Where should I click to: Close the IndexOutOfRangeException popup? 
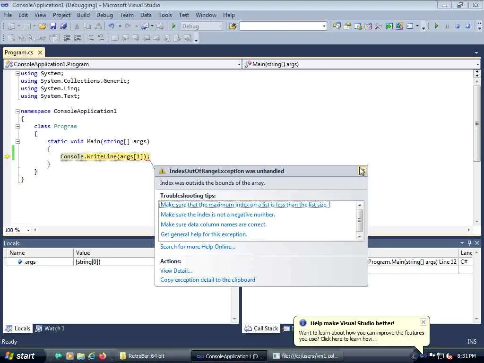362,171
